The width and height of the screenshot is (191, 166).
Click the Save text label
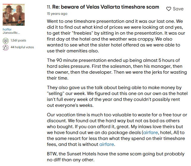pyautogui.click(x=178, y=9)
